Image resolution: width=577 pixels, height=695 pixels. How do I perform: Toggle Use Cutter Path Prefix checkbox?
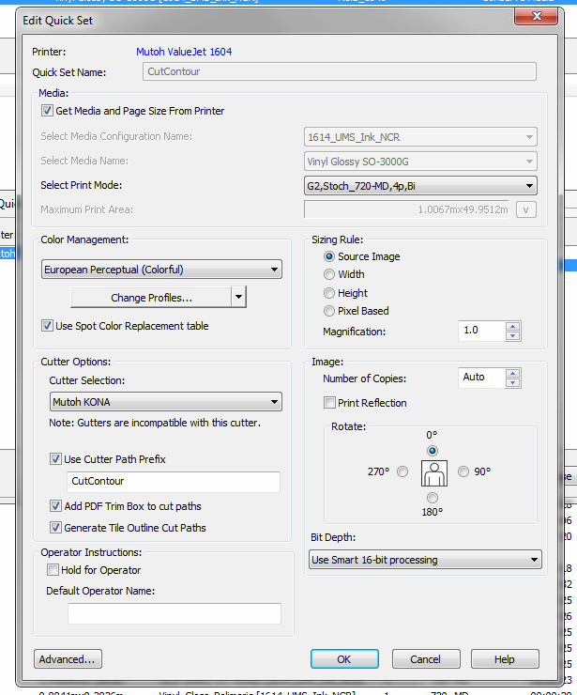click(55, 459)
